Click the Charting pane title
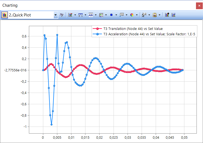The image size is (203, 143). pos(10,5)
